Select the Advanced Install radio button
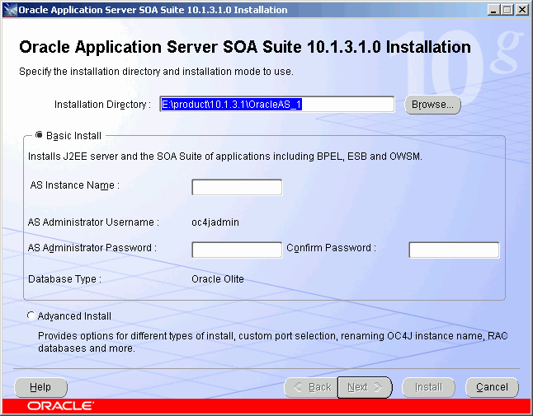Screen dimensions: 533x416 [31, 316]
